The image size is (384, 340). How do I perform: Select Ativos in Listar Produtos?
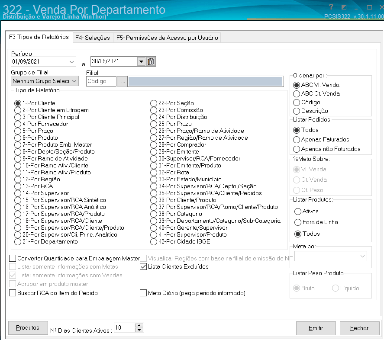click(x=297, y=212)
